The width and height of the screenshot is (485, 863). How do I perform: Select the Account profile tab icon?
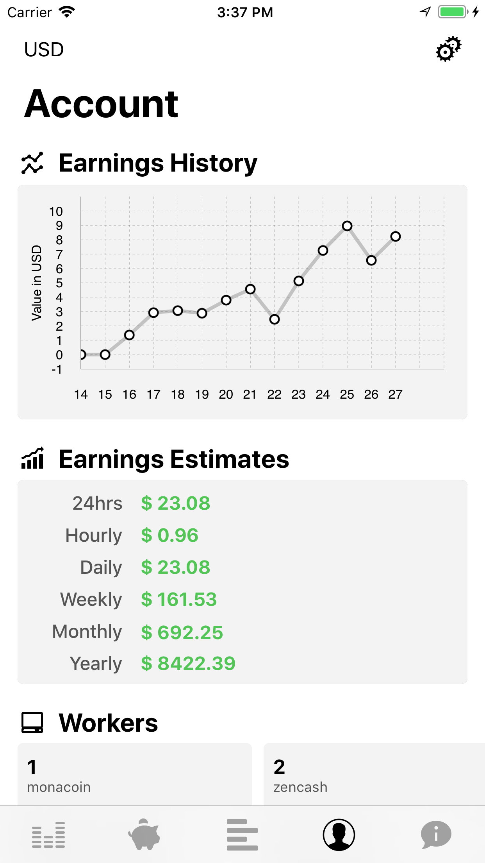click(x=339, y=835)
